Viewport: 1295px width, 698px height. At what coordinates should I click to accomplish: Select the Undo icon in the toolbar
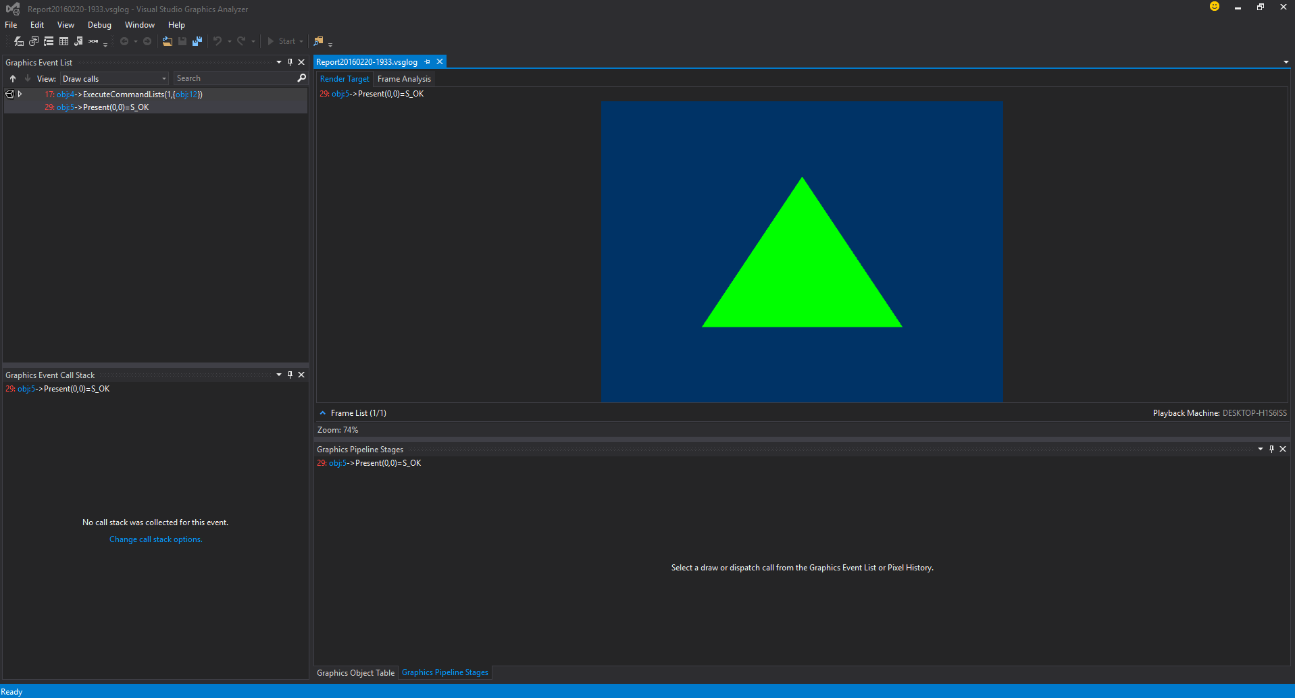(218, 41)
